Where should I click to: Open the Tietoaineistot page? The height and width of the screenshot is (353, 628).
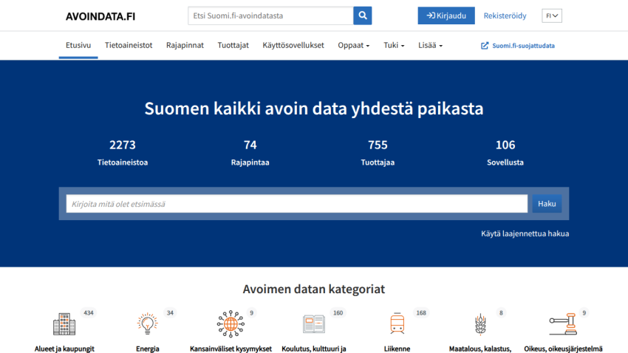point(129,45)
